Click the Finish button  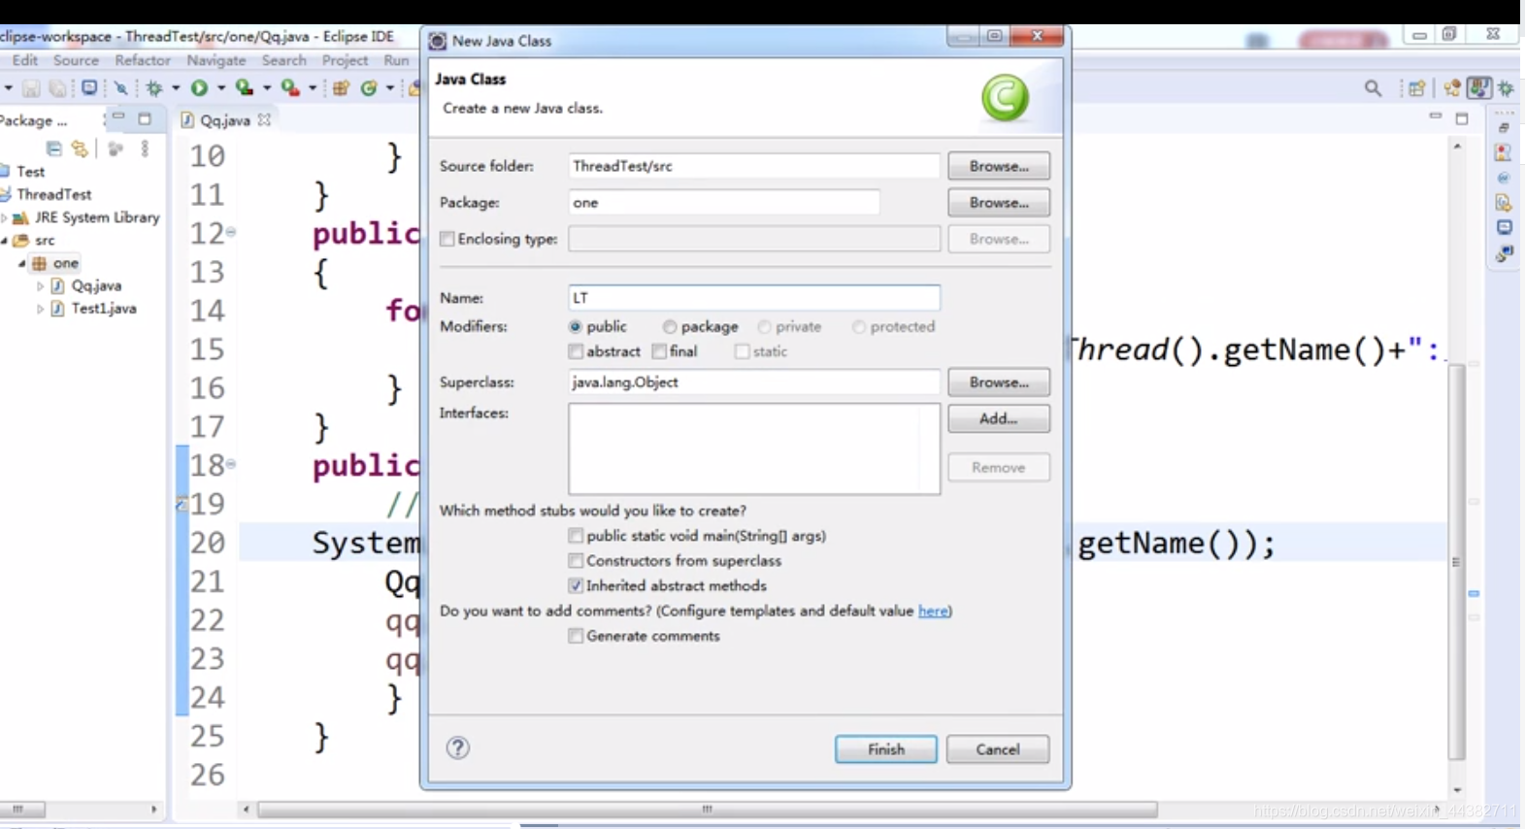point(886,749)
